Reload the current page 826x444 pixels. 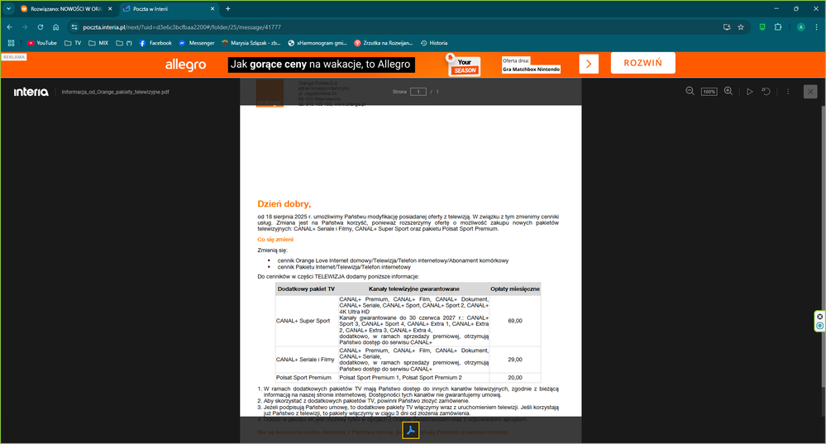tap(40, 26)
